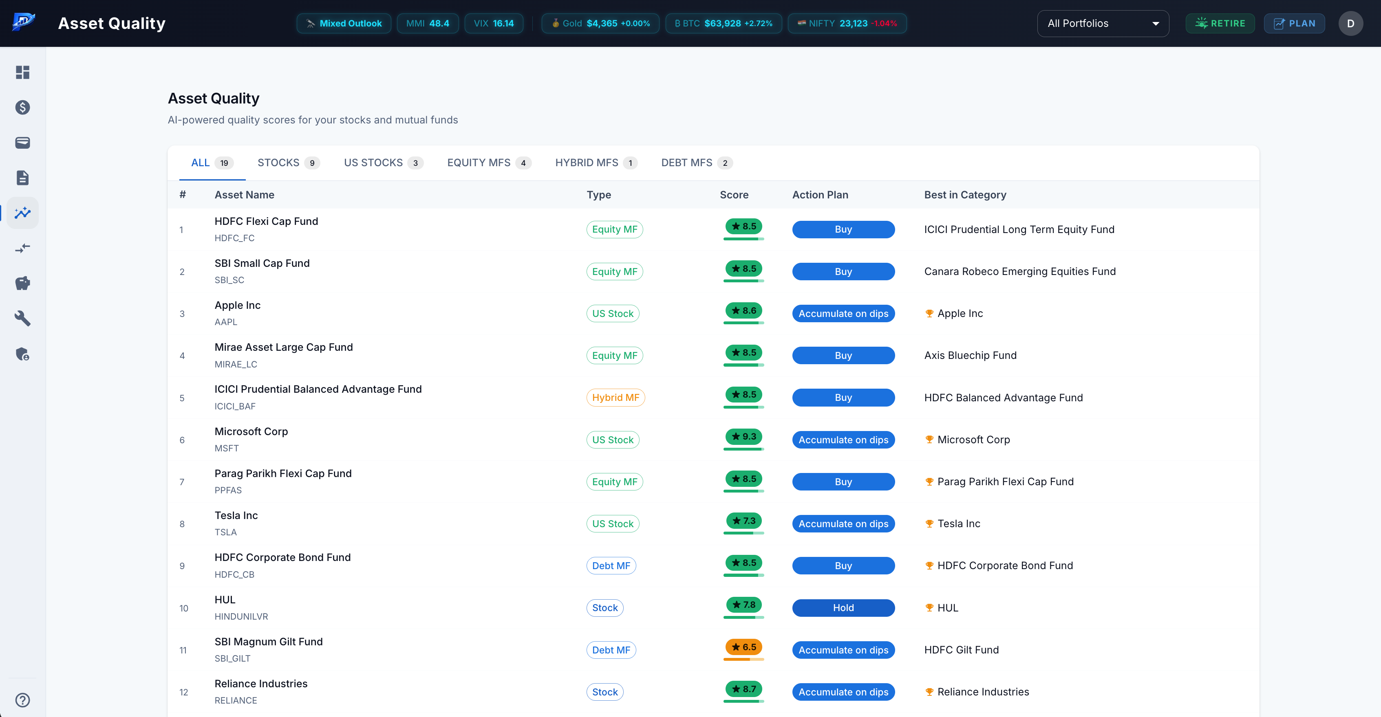Select the ICICI Prudential Balanced Advantage Fund row name
The height and width of the screenshot is (717, 1381).
[x=318, y=389]
